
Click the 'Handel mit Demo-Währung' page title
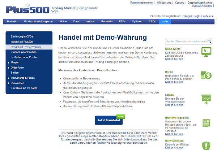103,38
